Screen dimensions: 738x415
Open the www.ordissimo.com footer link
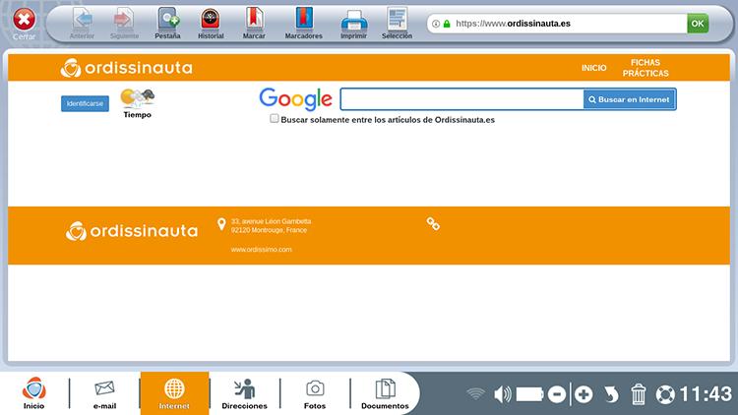261,250
